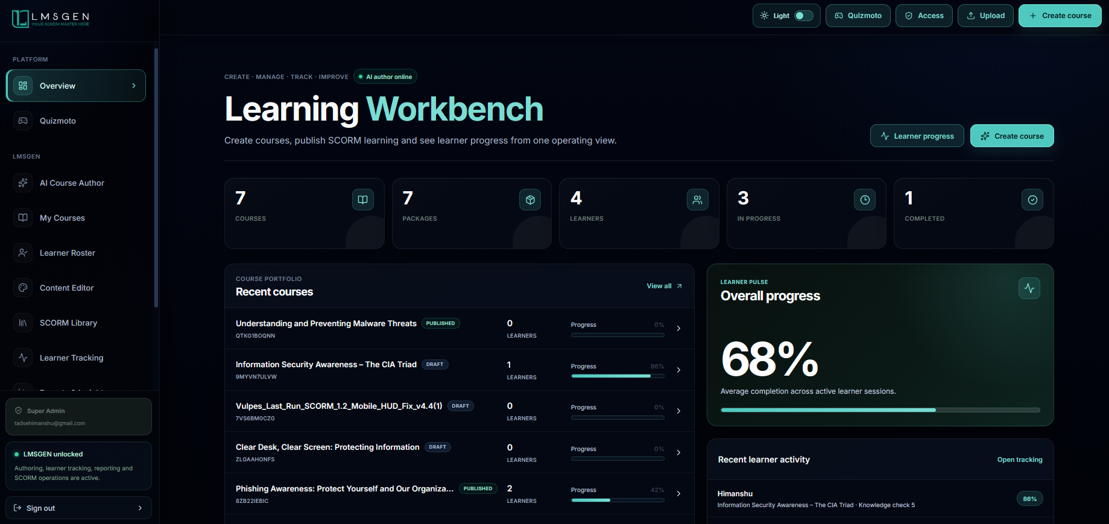
Task: Open the CIA Triad course row arrow
Action: [678, 370]
